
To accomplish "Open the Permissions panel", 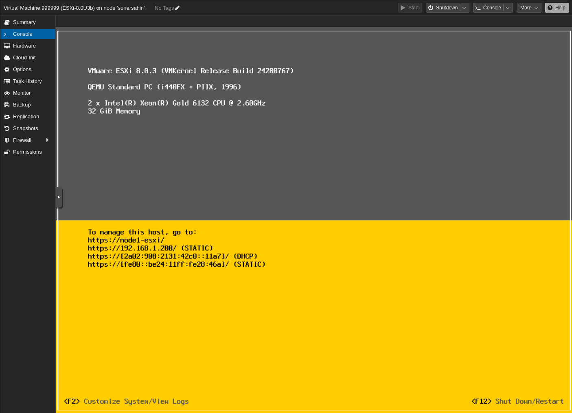I will point(27,152).
